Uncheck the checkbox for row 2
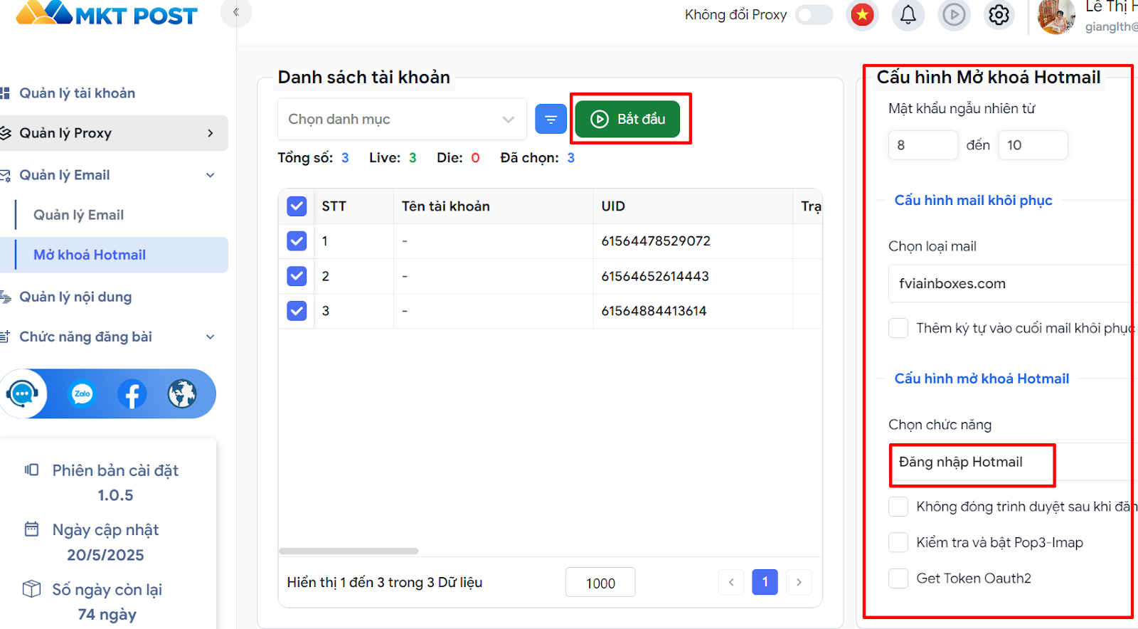The width and height of the screenshot is (1138, 629). tap(297, 276)
